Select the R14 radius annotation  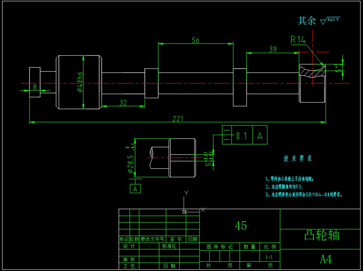point(298,40)
